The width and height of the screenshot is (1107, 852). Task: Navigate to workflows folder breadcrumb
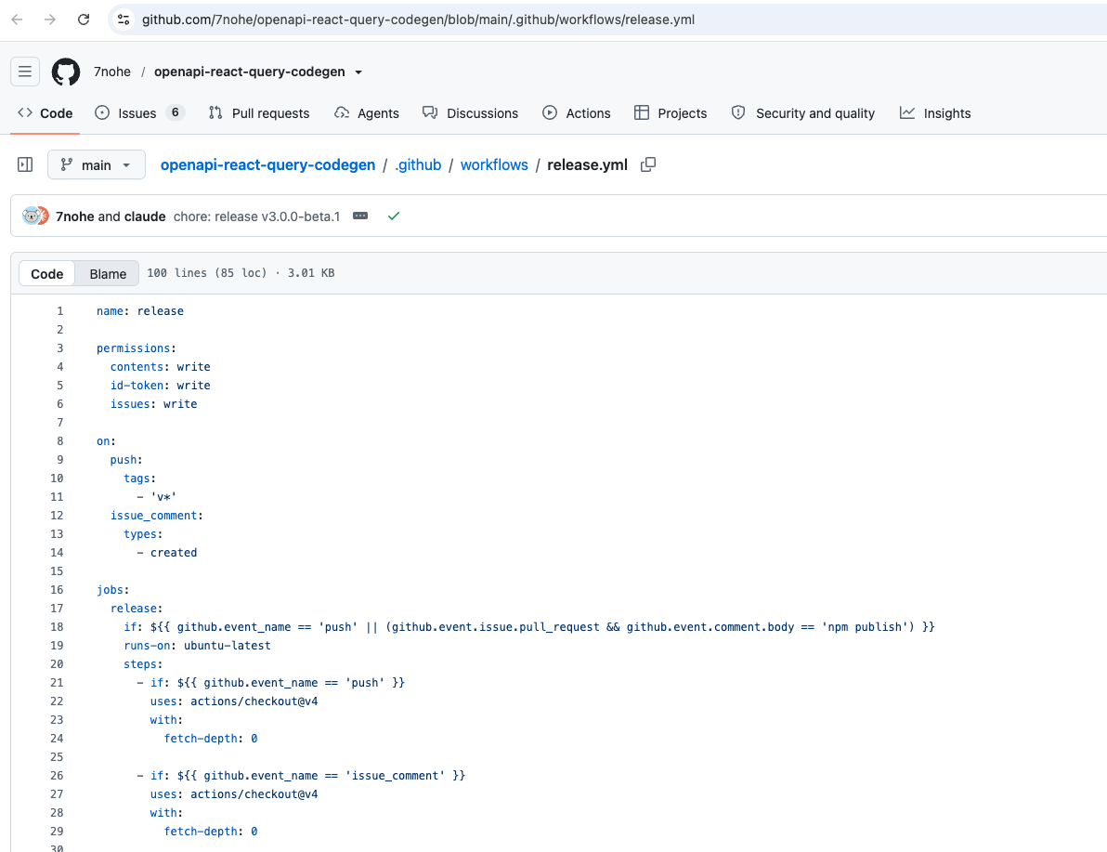pos(494,164)
